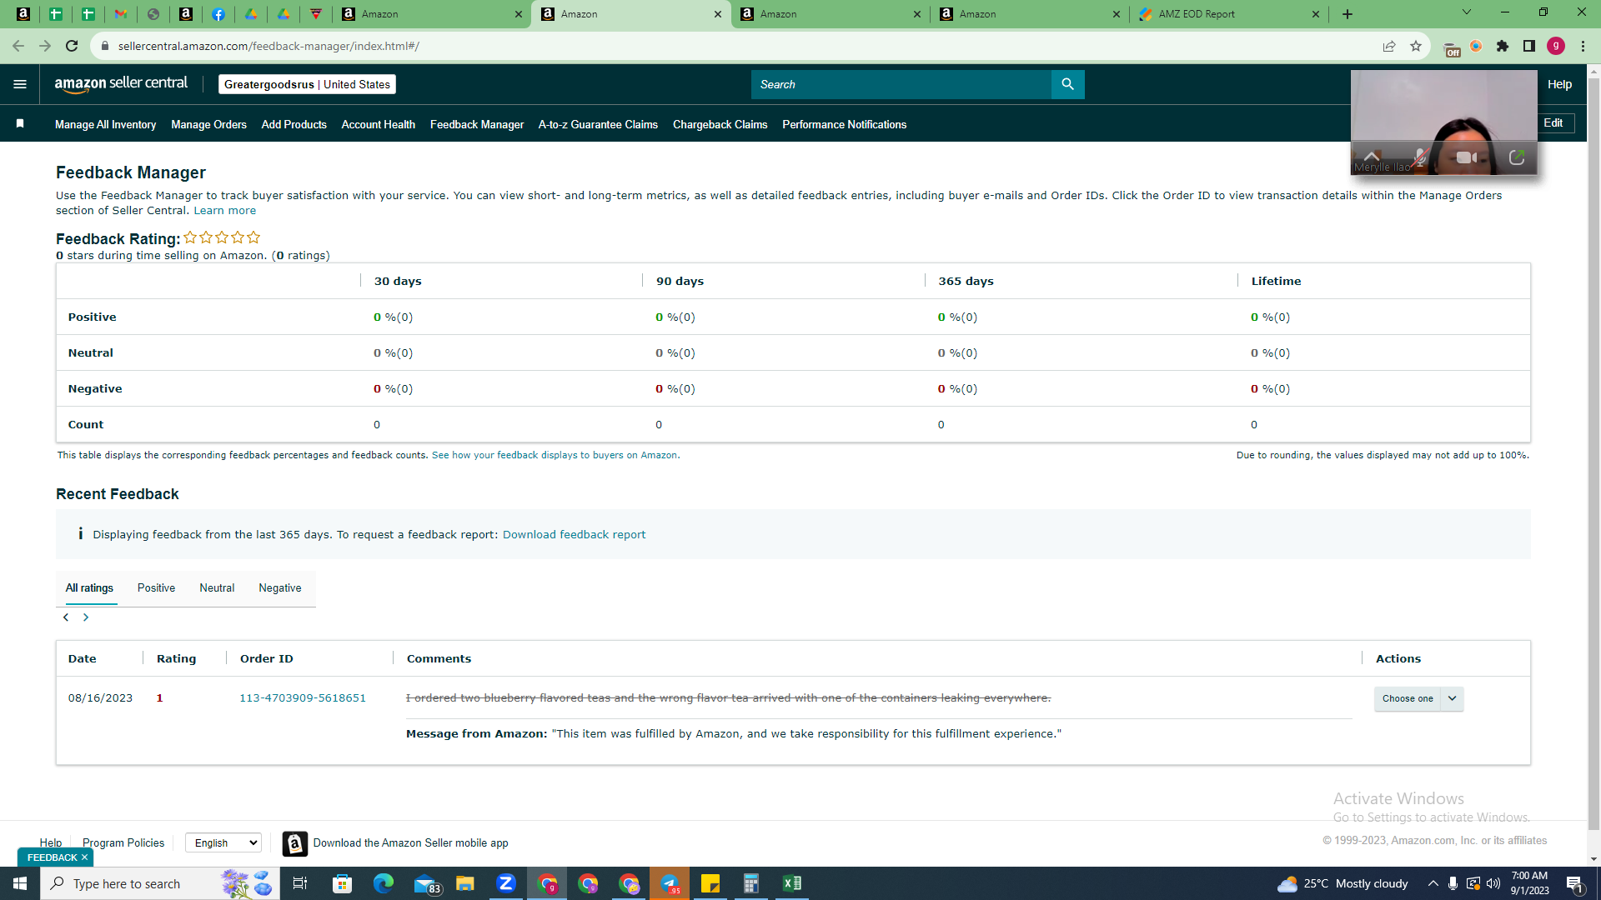Click the Learn more link
This screenshot has height=900, width=1601.
[x=225, y=211]
